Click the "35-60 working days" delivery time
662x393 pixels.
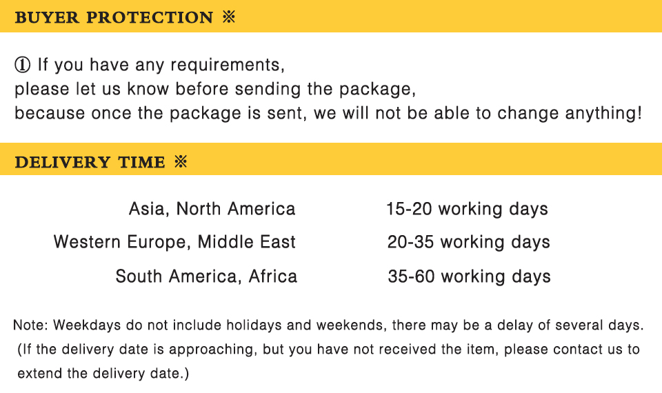(x=469, y=276)
